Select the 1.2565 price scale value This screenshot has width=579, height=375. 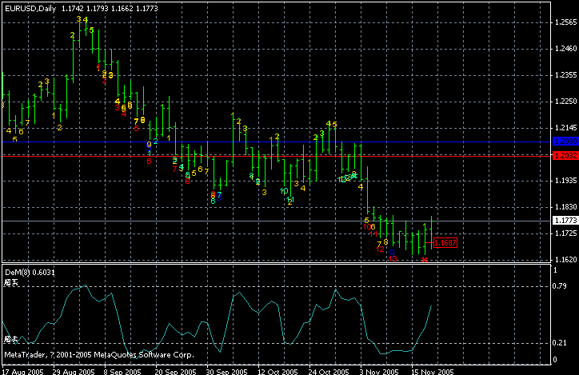[565, 22]
